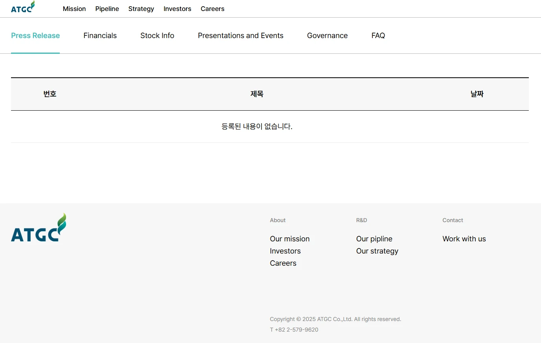This screenshot has width=541, height=343.
Task: Open the Stock Info tab
Action: [157, 36]
